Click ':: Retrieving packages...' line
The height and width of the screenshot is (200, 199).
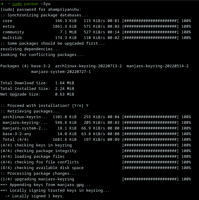tap(30, 111)
